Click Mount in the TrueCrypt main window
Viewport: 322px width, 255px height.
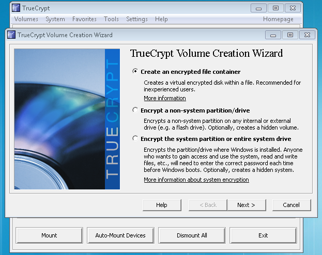click(x=49, y=235)
